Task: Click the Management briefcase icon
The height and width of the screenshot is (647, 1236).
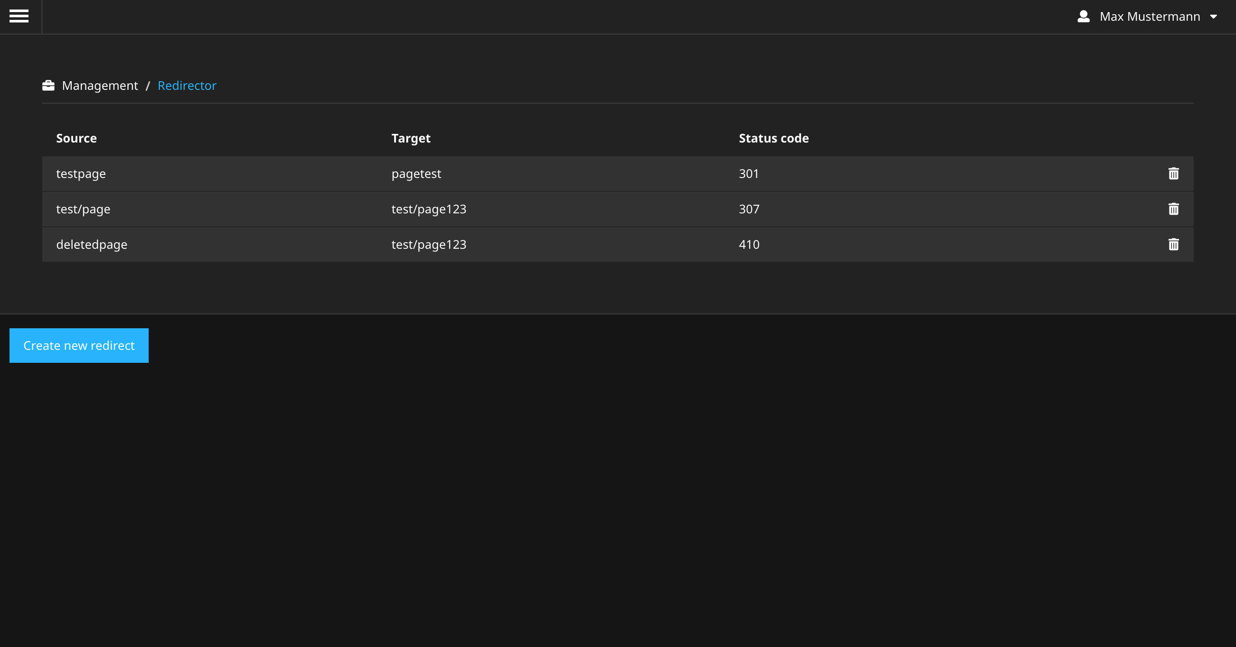Action: [x=48, y=86]
